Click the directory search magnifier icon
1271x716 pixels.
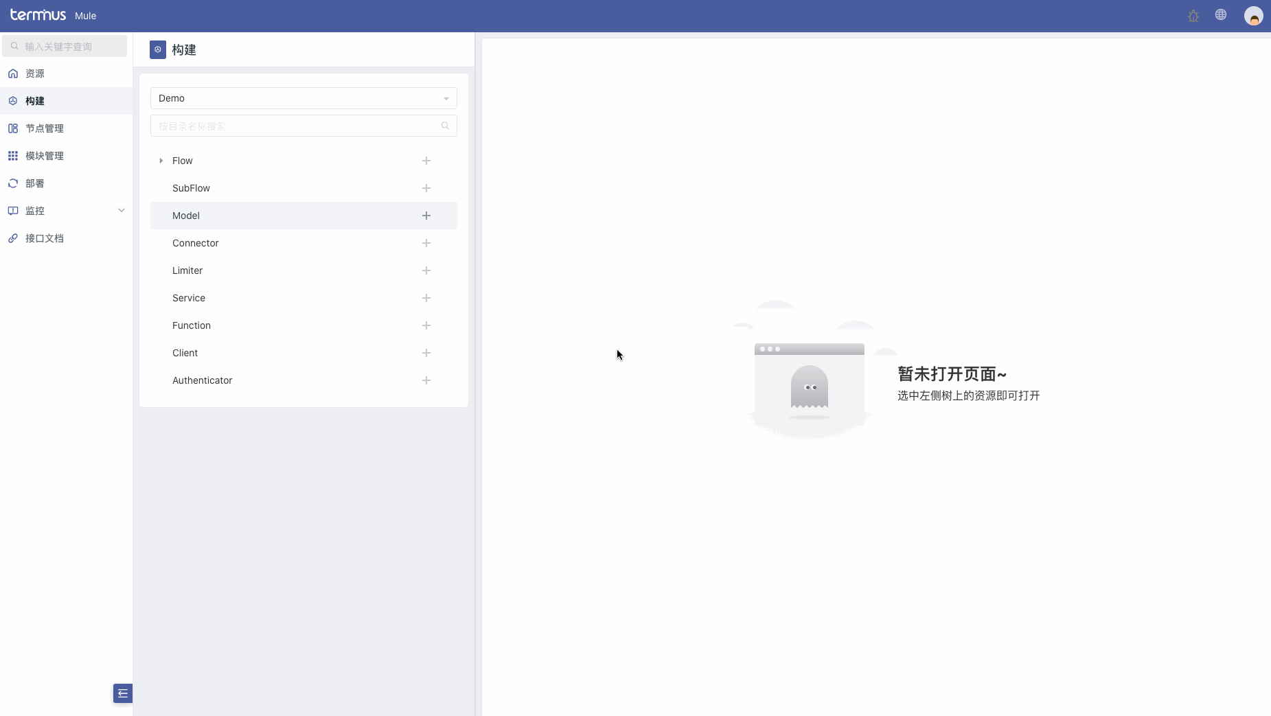point(445,126)
